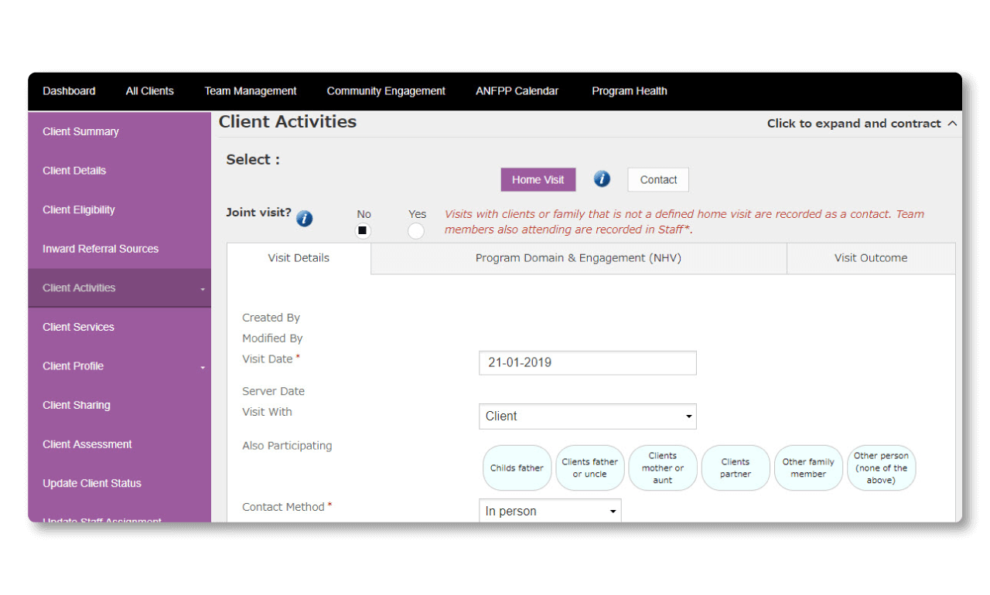Navigate to the ANFPP Calendar
Image resolution: width=990 pixels, height=595 pixels.
pyautogui.click(x=517, y=90)
